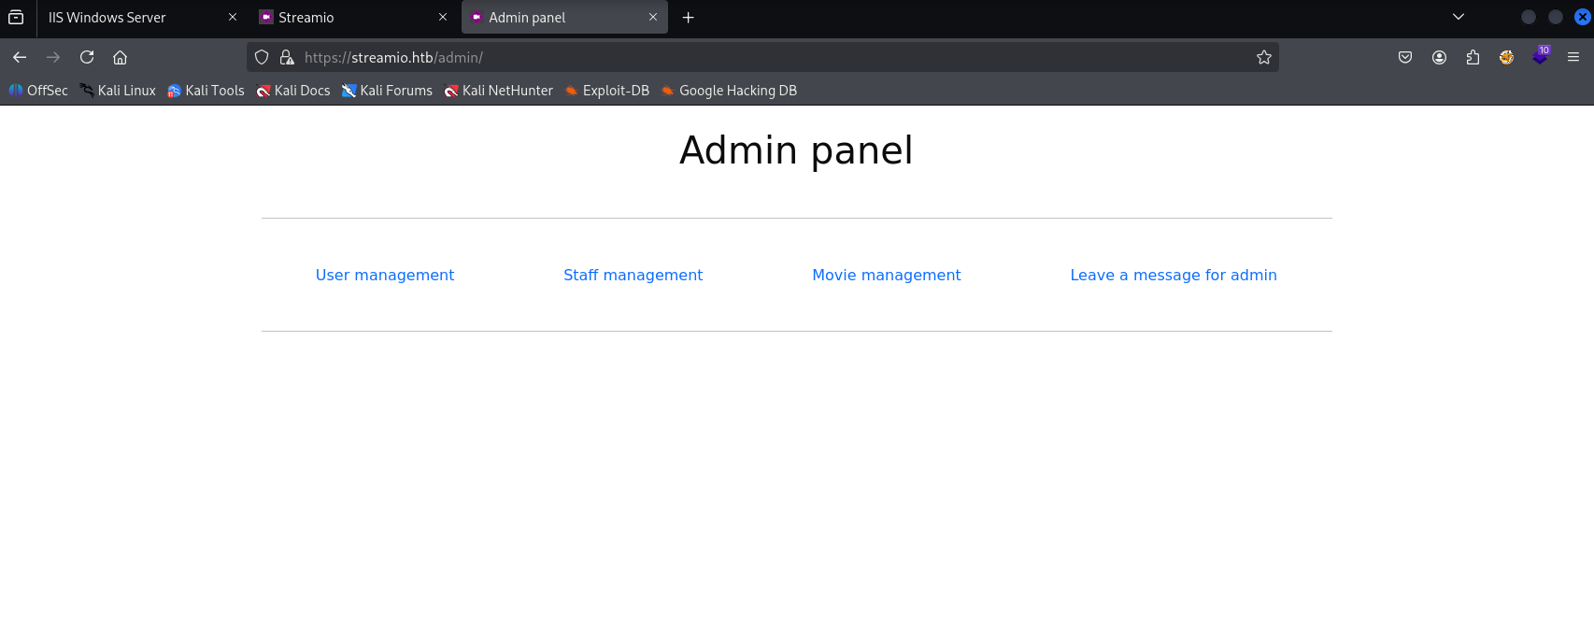Open a new tab with plus button
This screenshot has width=1594, height=626.
point(689,17)
